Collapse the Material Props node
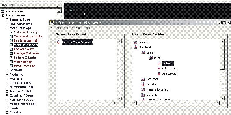This screenshot has width=231, height=115. (x=7, y=28)
